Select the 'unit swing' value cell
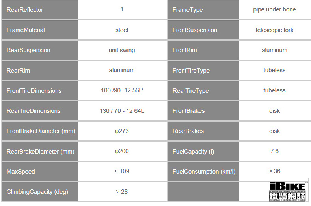Screen dimensions: 311x206 [x=122, y=50]
